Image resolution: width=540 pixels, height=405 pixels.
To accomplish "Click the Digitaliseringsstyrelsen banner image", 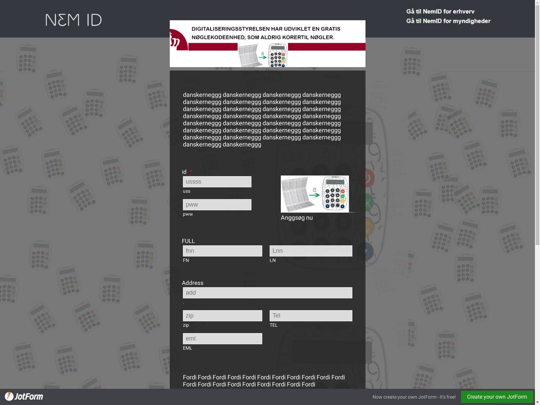I will click(x=267, y=44).
